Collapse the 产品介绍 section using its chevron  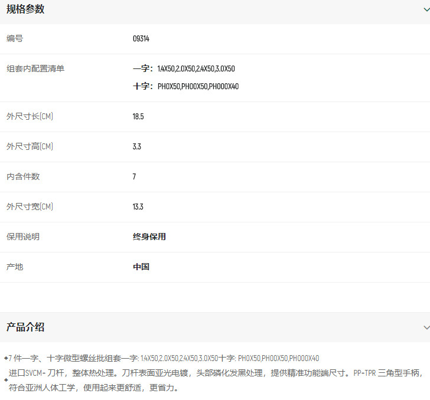point(426,327)
